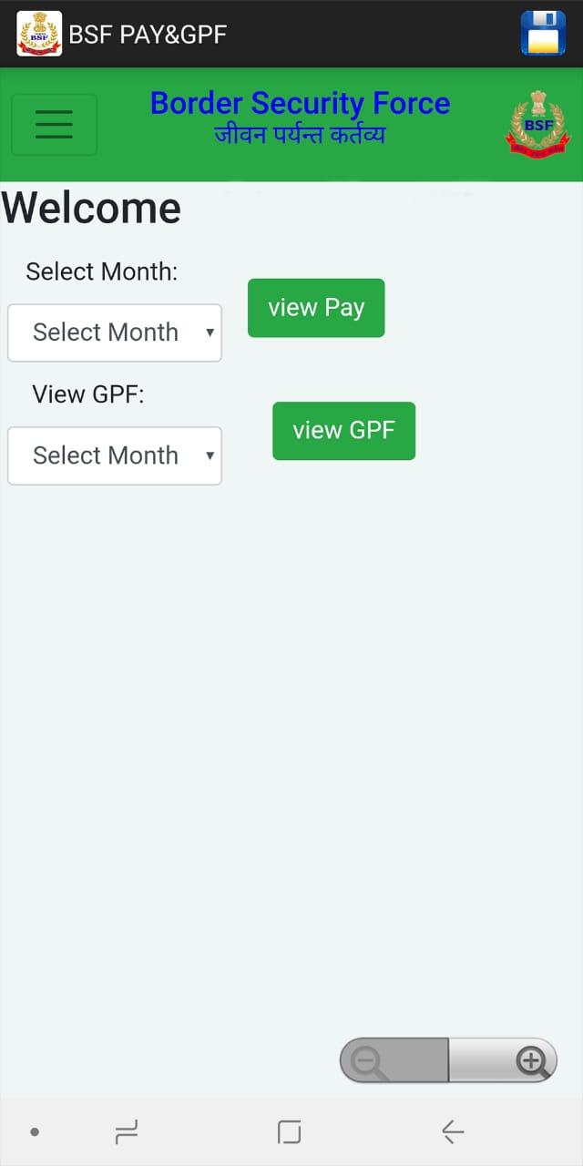583x1166 pixels.
Task: Tap the 'View GPF:' label
Action: pyautogui.click(x=88, y=394)
